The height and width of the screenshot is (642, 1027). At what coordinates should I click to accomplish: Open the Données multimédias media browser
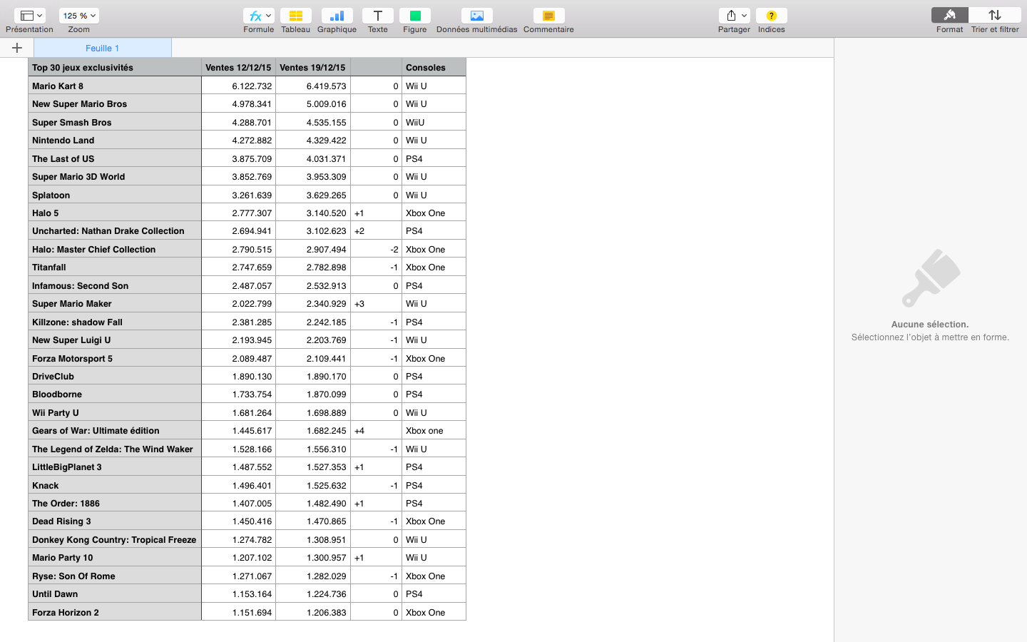pos(477,16)
